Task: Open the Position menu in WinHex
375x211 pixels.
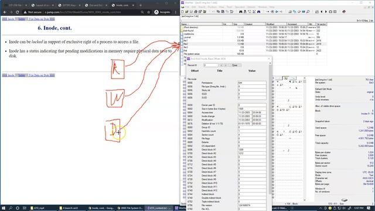Action: coord(212,7)
